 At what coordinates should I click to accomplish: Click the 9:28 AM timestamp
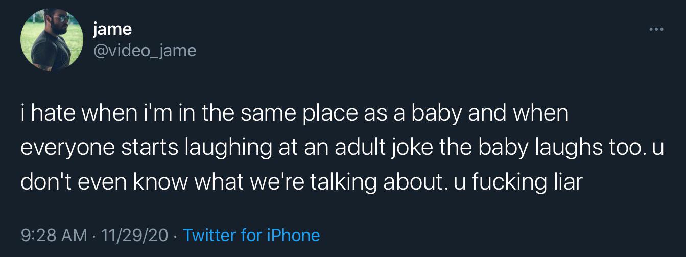click(54, 235)
